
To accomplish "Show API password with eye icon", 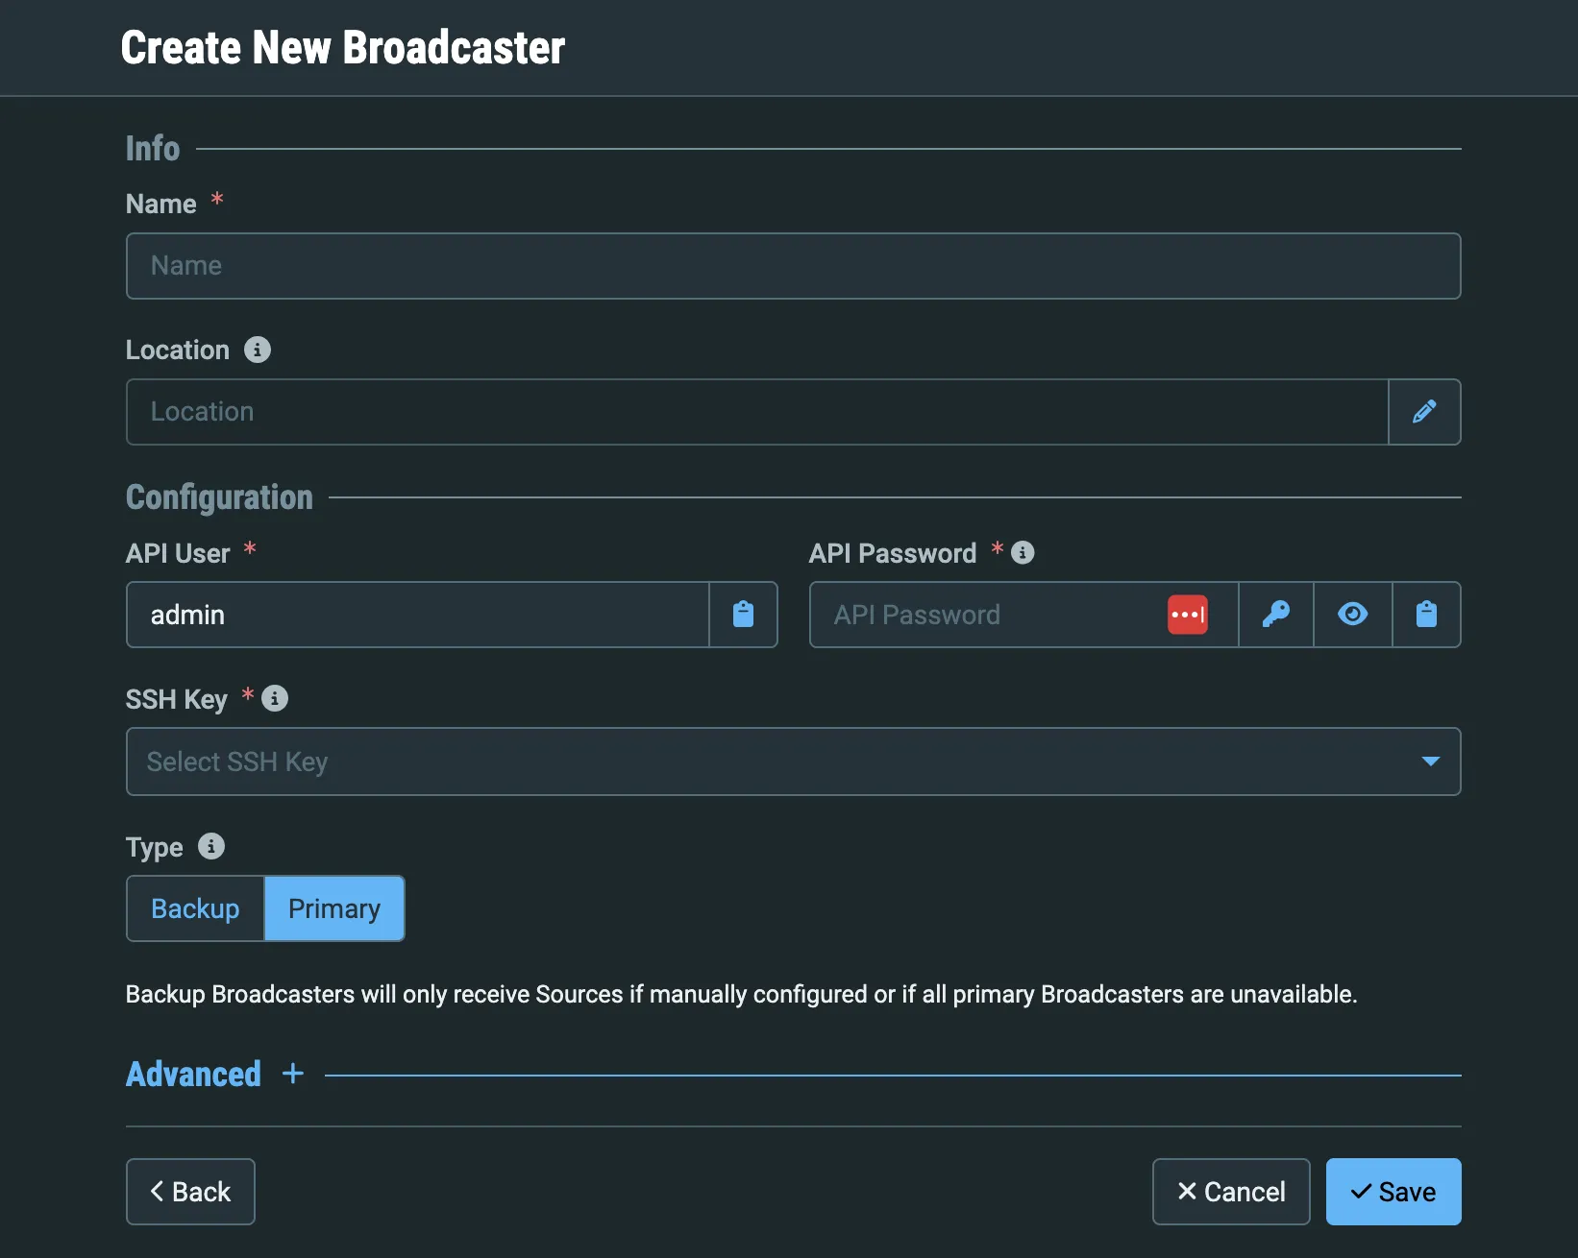I will (1353, 615).
